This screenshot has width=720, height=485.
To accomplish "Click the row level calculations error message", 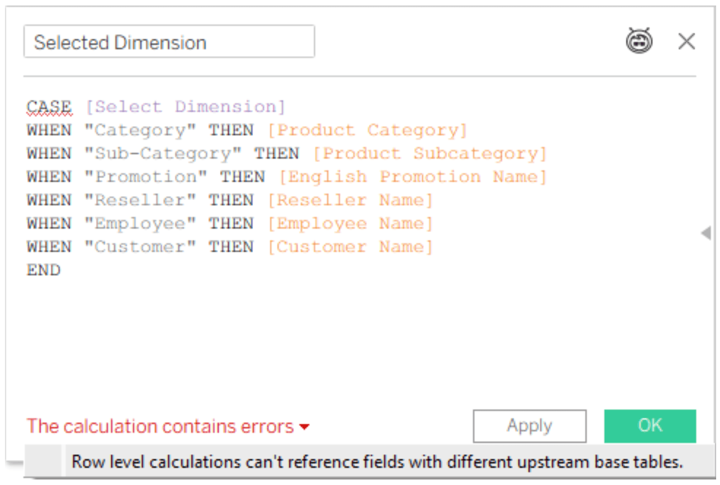I will pyautogui.click(x=377, y=462).
